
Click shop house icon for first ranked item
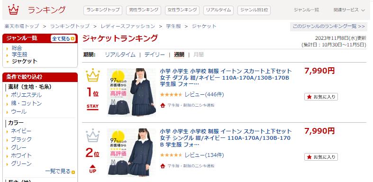(163, 105)
